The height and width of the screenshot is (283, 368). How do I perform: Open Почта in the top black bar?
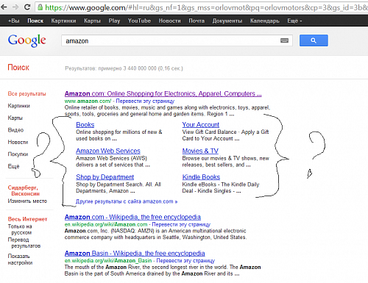(x=197, y=21)
